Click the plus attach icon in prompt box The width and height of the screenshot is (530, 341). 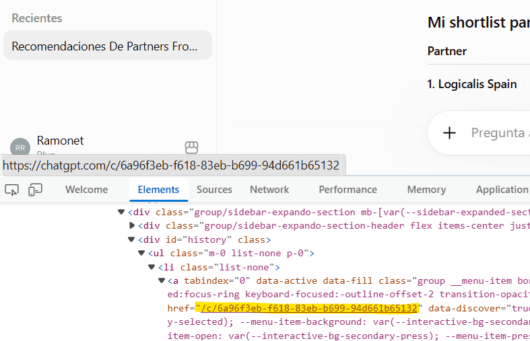(x=449, y=132)
